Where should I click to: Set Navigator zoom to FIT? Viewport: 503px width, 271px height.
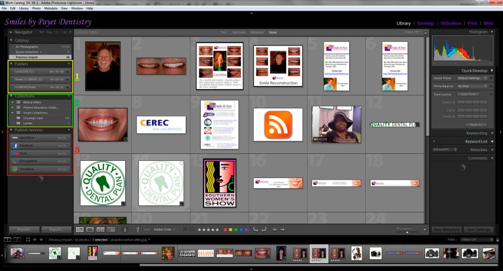(42, 33)
